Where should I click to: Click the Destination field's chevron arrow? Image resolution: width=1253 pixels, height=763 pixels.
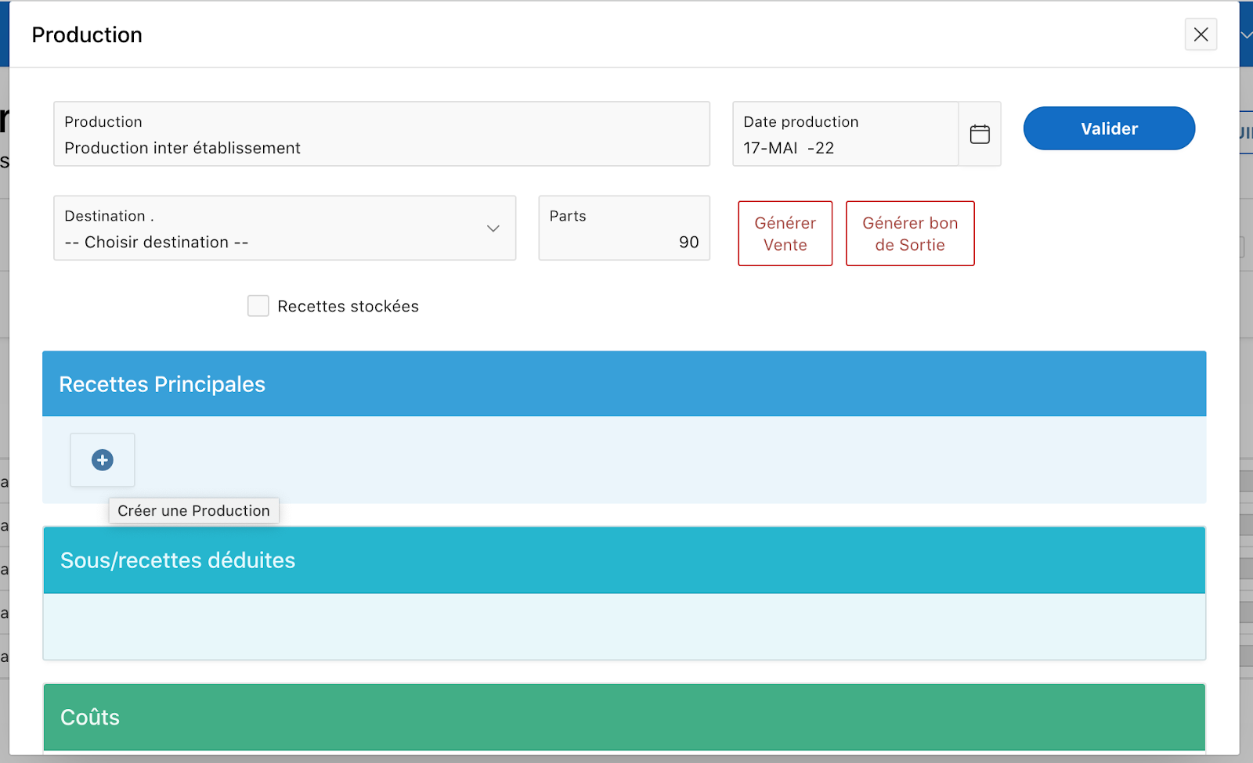pyautogui.click(x=493, y=229)
